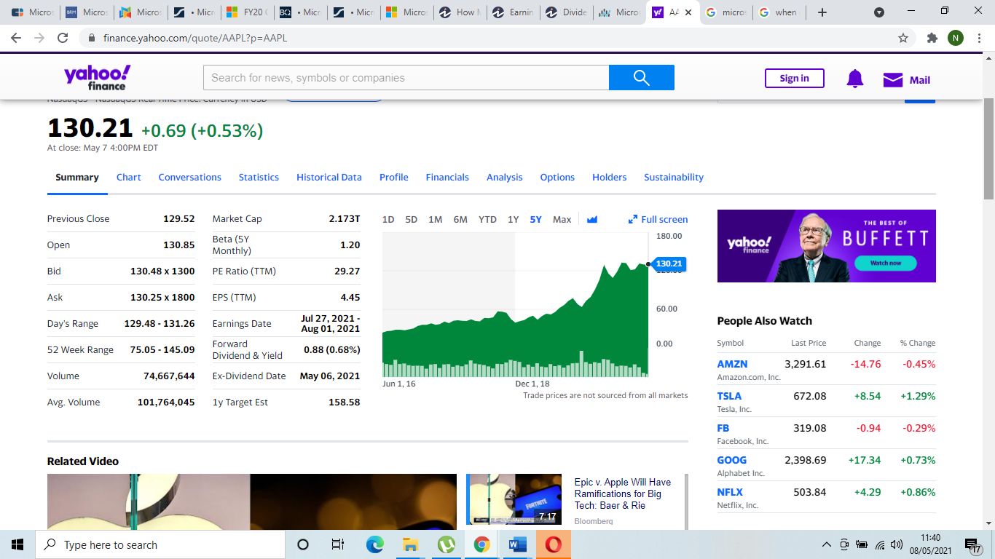The image size is (995, 559).
Task: Open File Explorer from the taskbar
Action: click(410, 544)
